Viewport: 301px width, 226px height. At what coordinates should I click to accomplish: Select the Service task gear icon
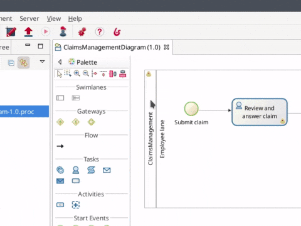pos(60,170)
